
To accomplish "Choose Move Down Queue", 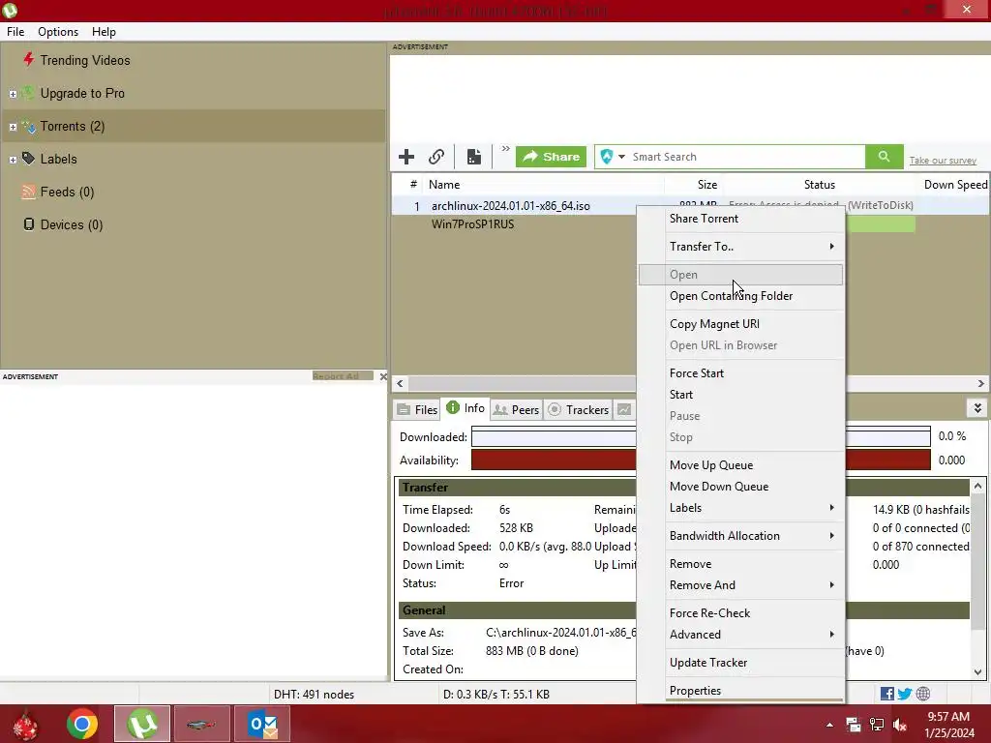I will (x=740, y=487).
